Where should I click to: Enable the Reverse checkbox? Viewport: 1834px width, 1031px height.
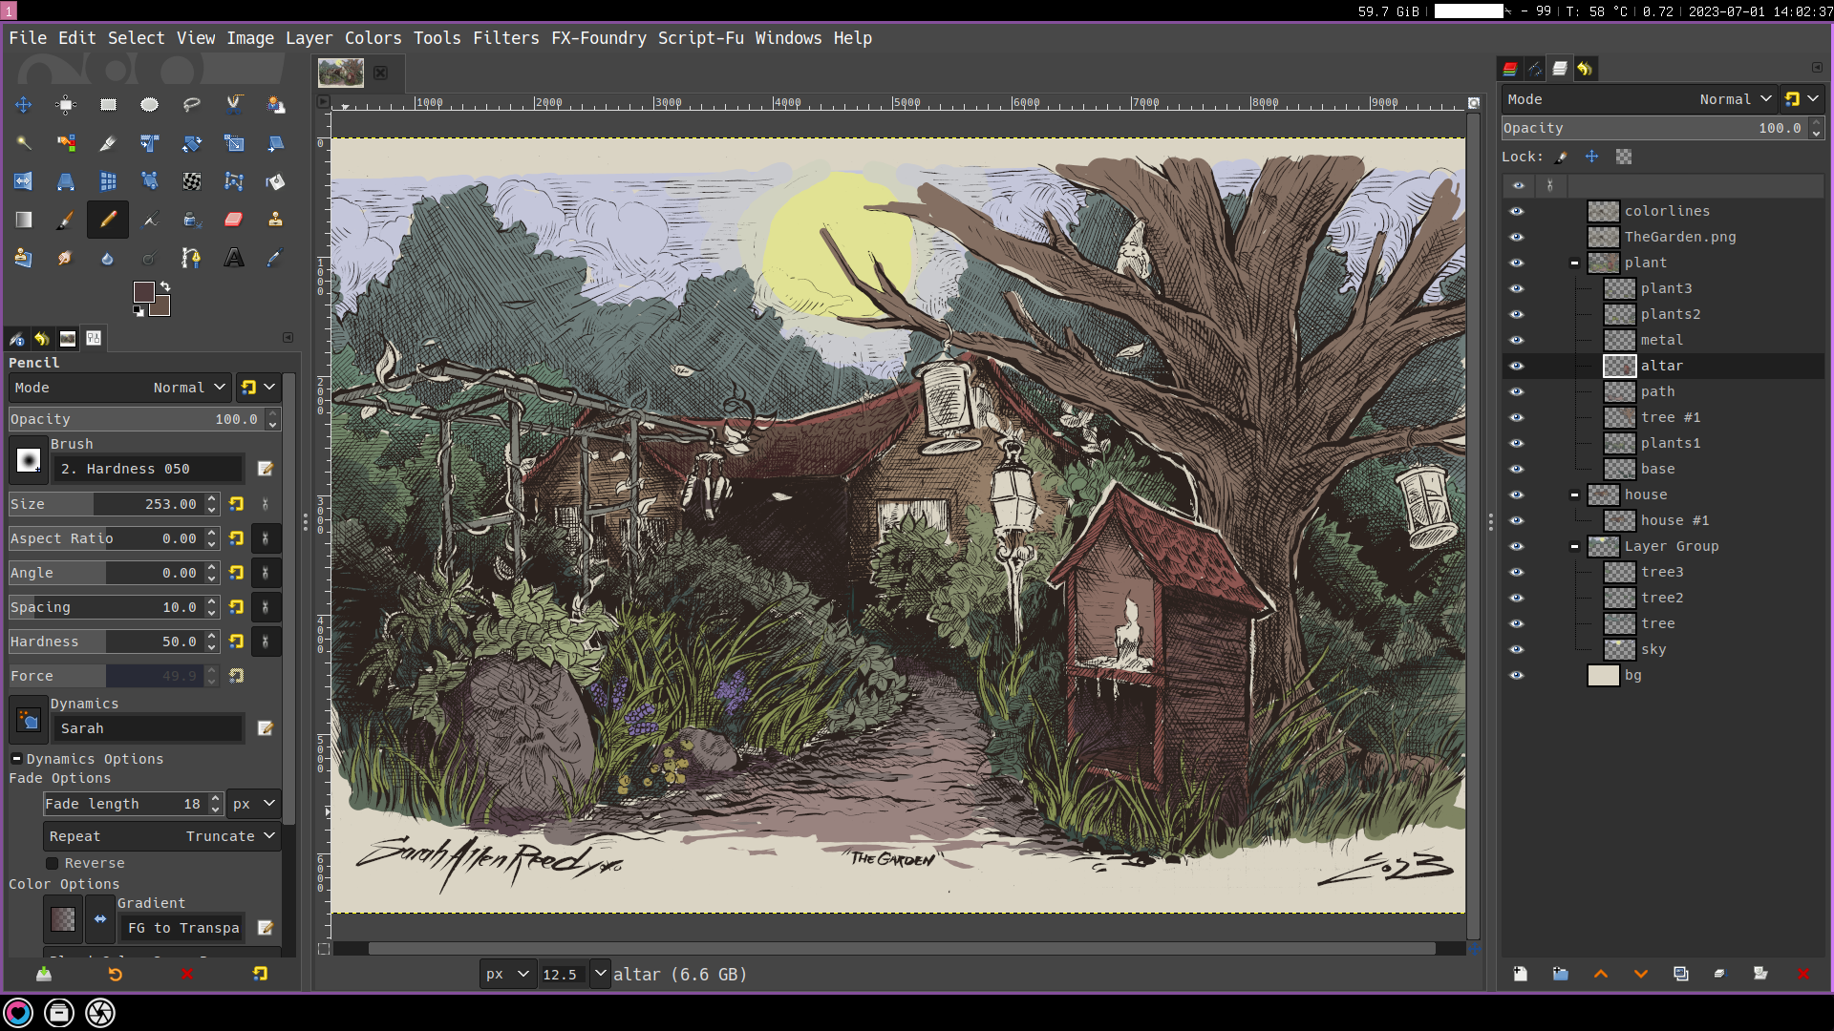[x=53, y=863]
